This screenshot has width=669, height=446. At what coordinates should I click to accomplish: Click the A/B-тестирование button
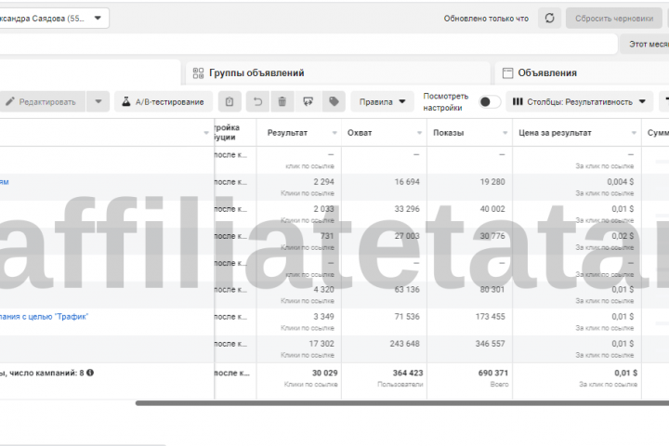click(x=164, y=101)
